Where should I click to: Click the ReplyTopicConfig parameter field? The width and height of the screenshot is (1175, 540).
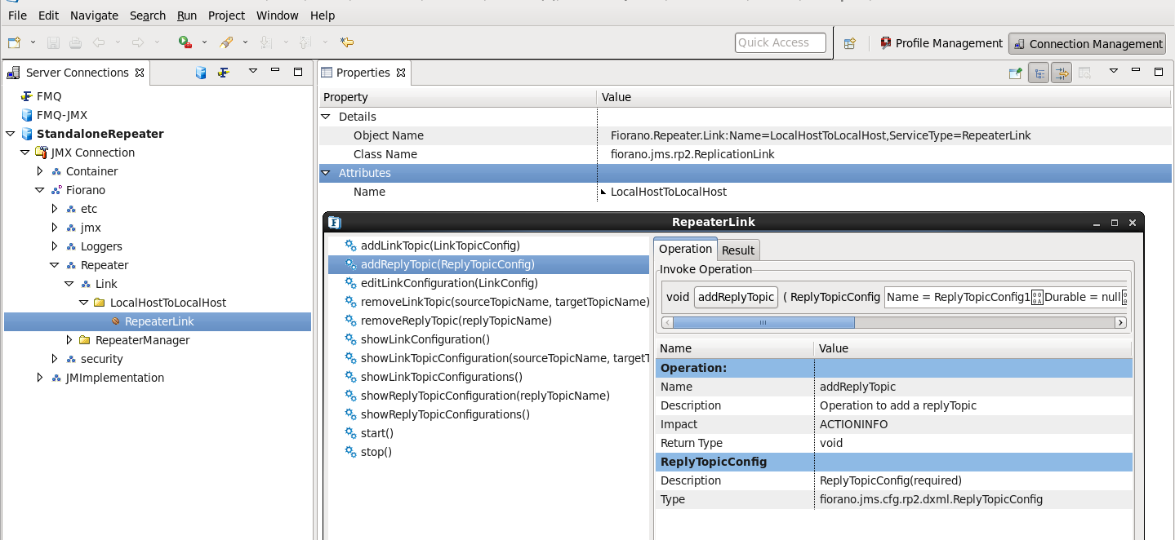[x=1005, y=297]
